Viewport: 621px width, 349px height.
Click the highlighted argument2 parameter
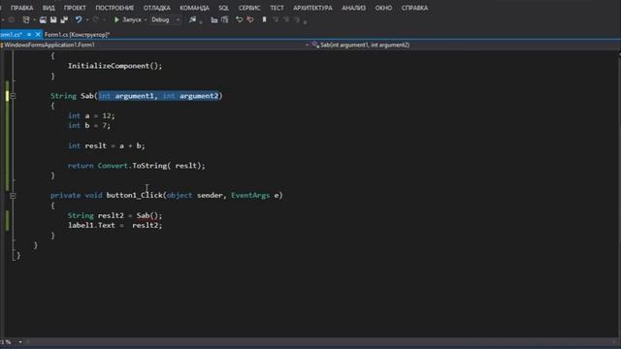[x=199, y=96]
